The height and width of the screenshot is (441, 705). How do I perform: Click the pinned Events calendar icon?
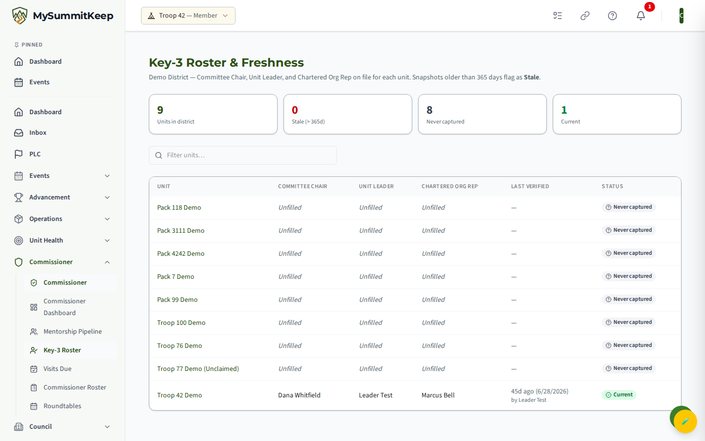19,82
